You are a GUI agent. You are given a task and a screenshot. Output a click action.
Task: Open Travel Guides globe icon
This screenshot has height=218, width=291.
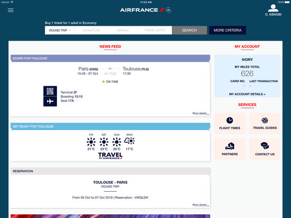265,120
